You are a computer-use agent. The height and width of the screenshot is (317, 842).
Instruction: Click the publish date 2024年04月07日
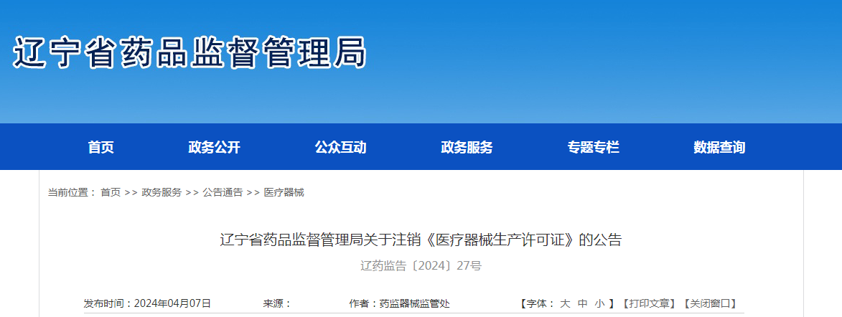(x=172, y=303)
